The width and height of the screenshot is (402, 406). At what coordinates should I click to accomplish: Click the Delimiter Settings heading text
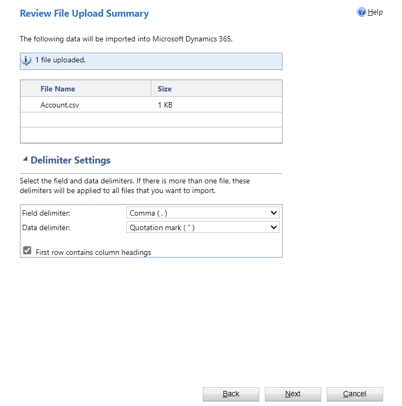pyautogui.click(x=70, y=160)
